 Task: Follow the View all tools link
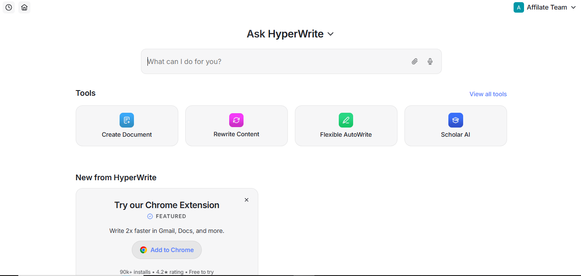click(x=488, y=94)
